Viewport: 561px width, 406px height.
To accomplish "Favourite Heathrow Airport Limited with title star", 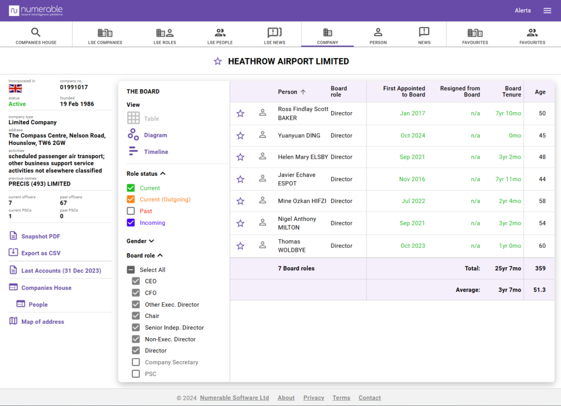I will coord(217,61).
